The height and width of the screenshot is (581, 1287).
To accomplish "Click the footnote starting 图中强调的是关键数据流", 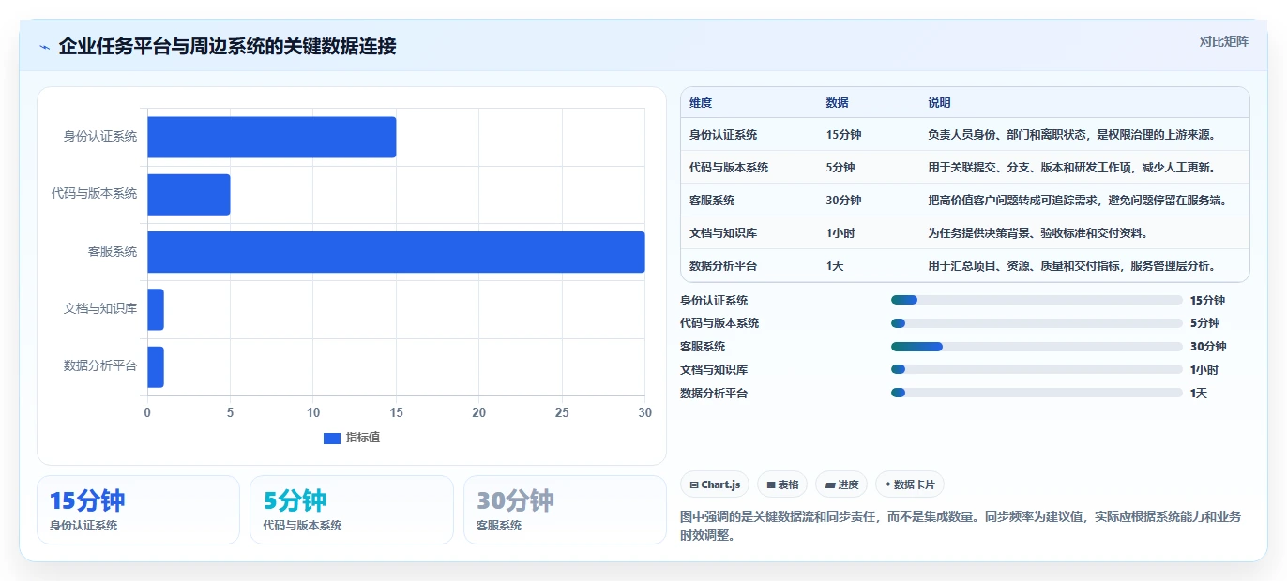I will pos(961,526).
